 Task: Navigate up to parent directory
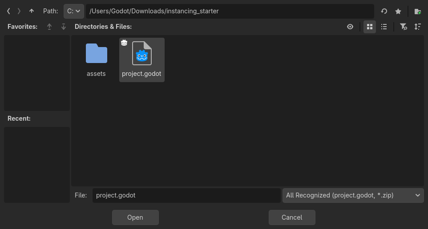pos(31,11)
